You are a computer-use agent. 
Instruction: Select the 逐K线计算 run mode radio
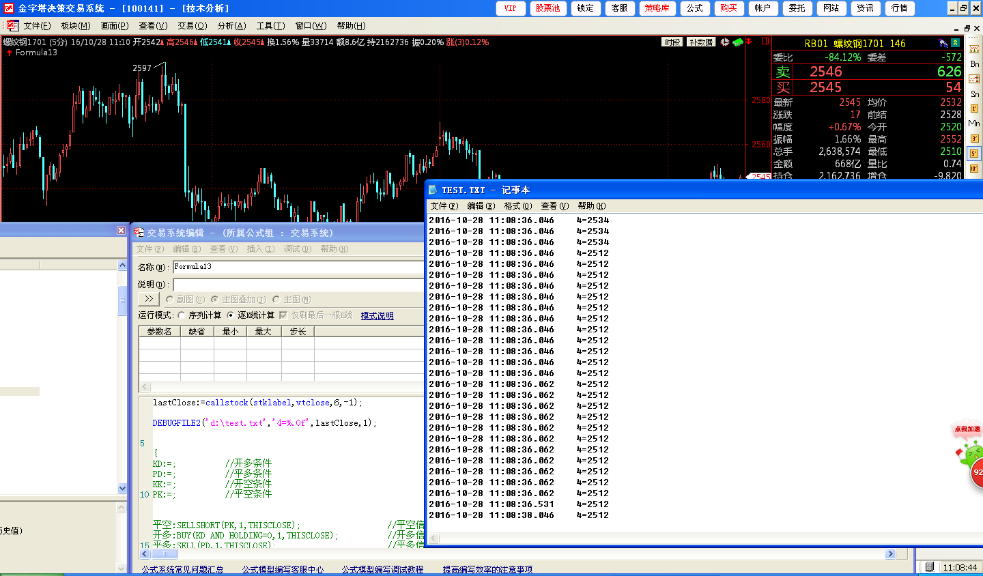(230, 315)
